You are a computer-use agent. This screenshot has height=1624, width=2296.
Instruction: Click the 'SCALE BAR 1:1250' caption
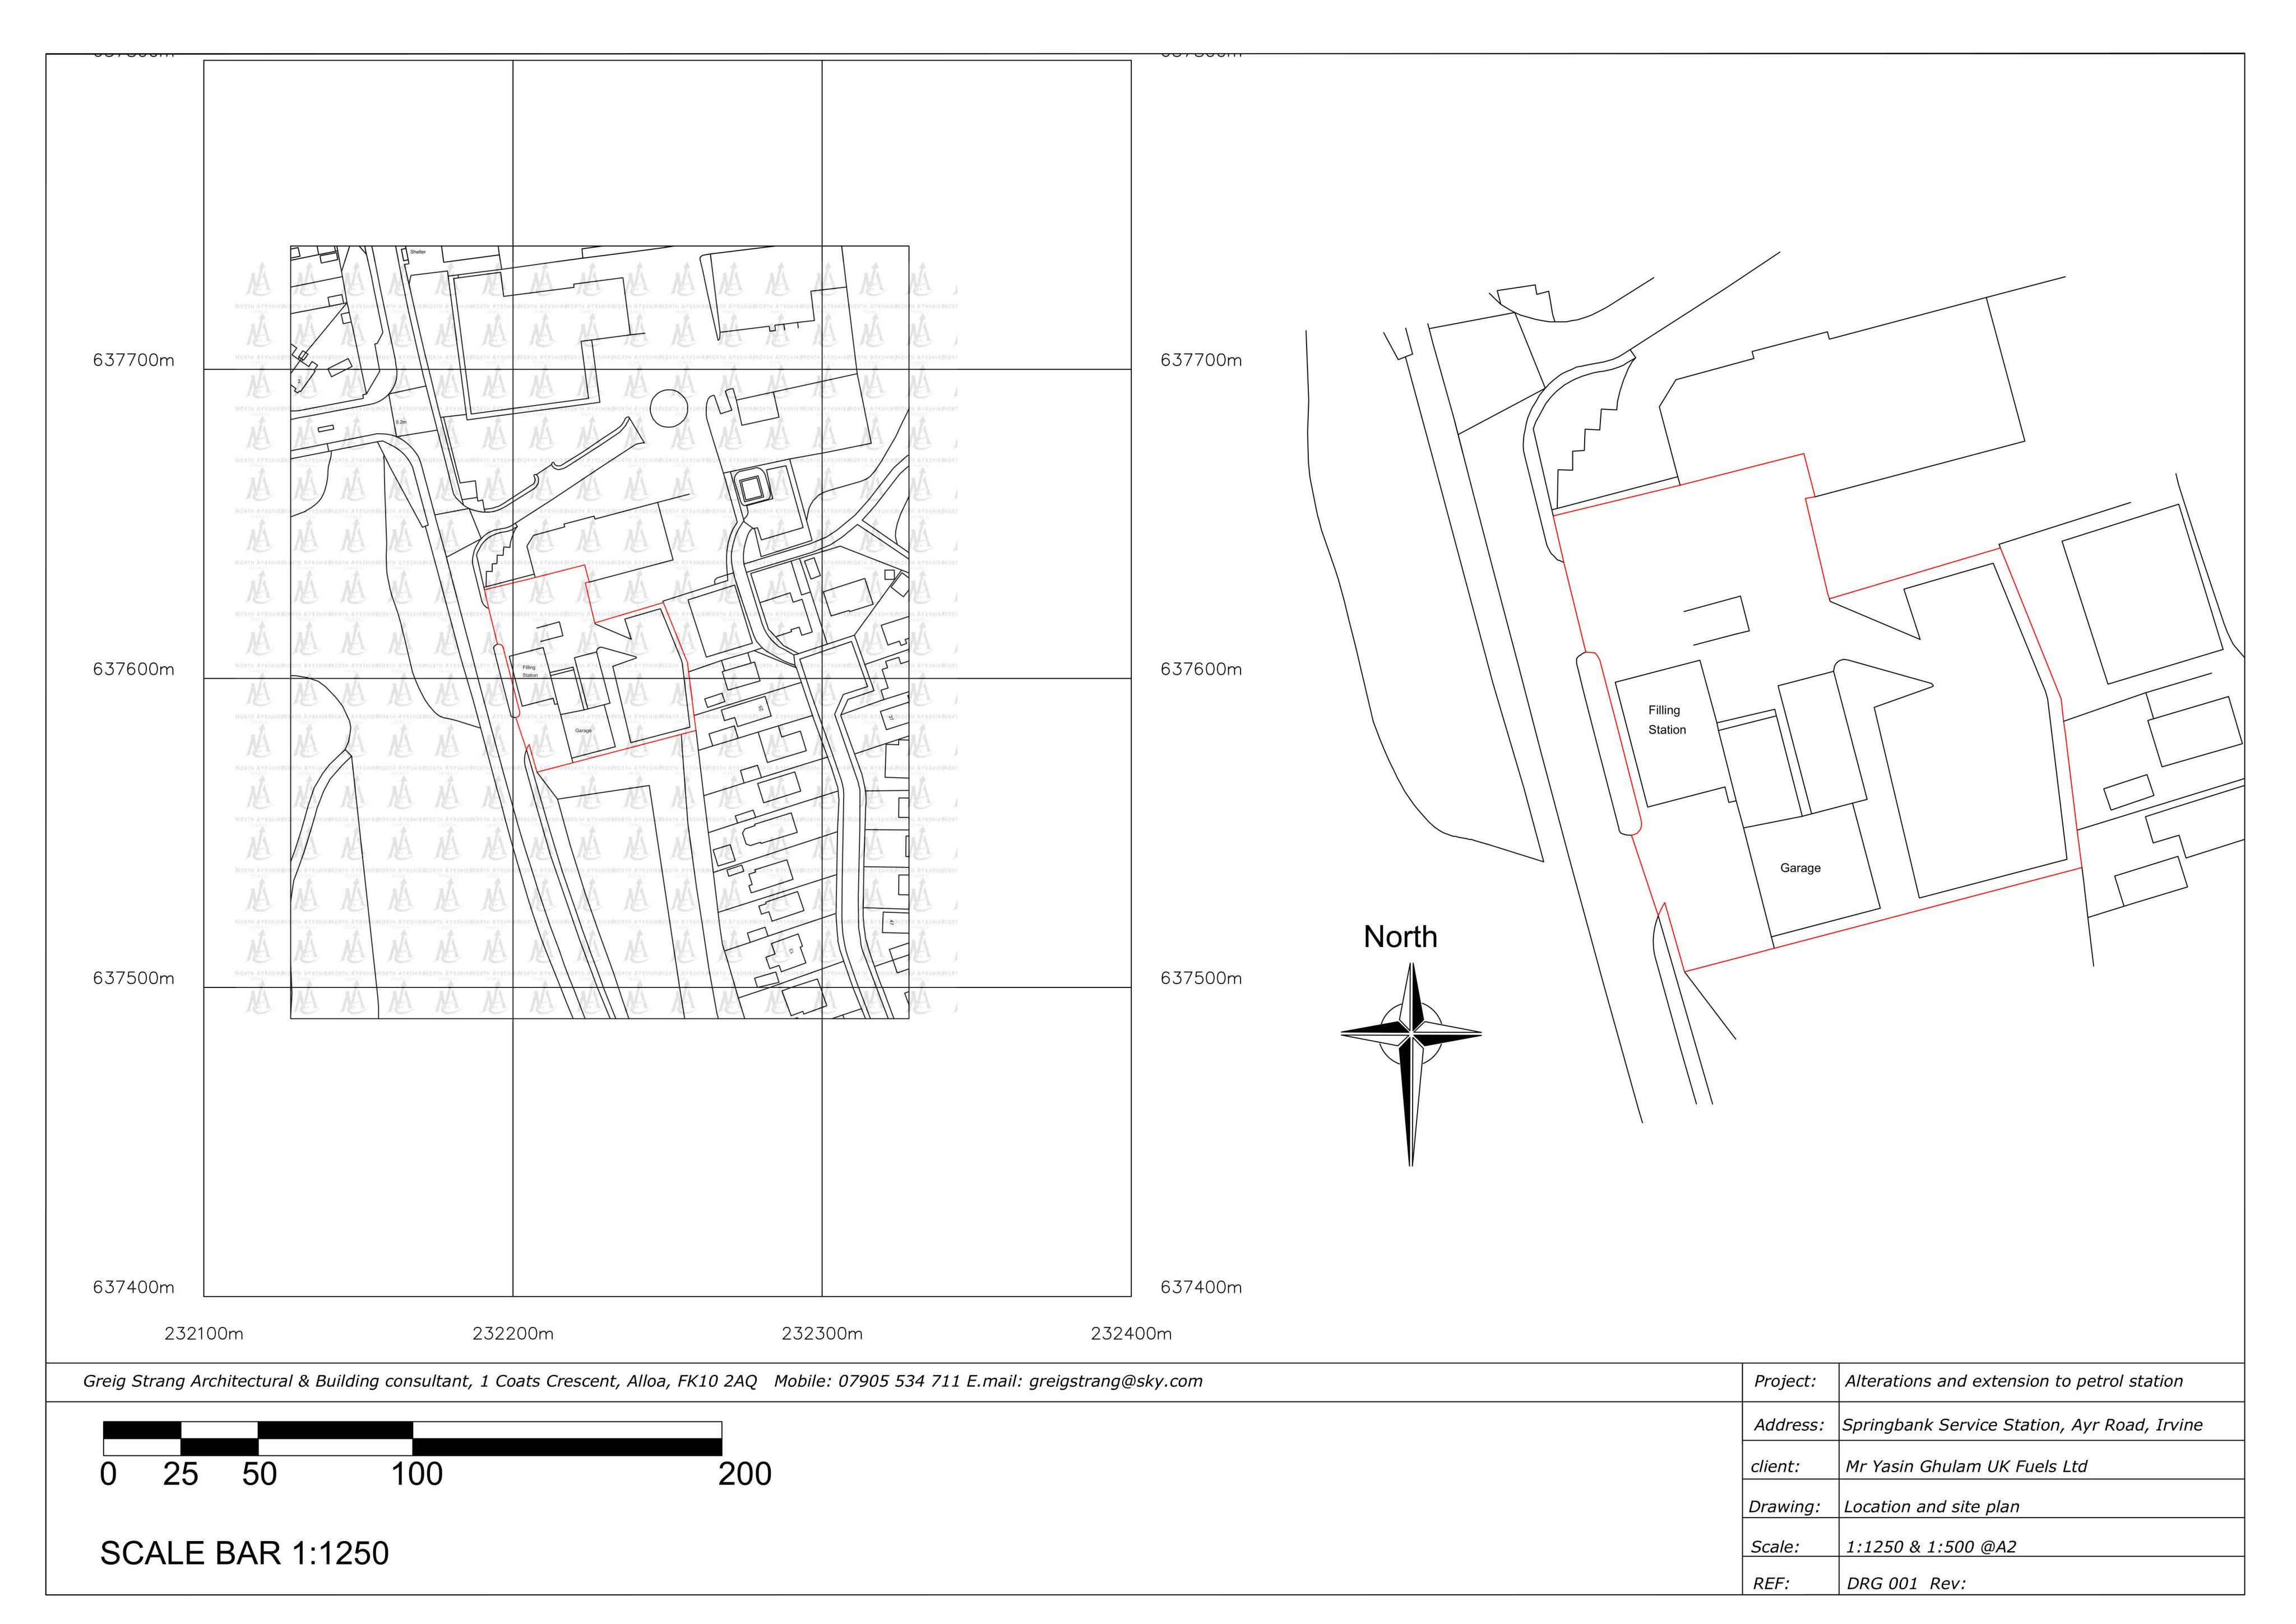244,1553
